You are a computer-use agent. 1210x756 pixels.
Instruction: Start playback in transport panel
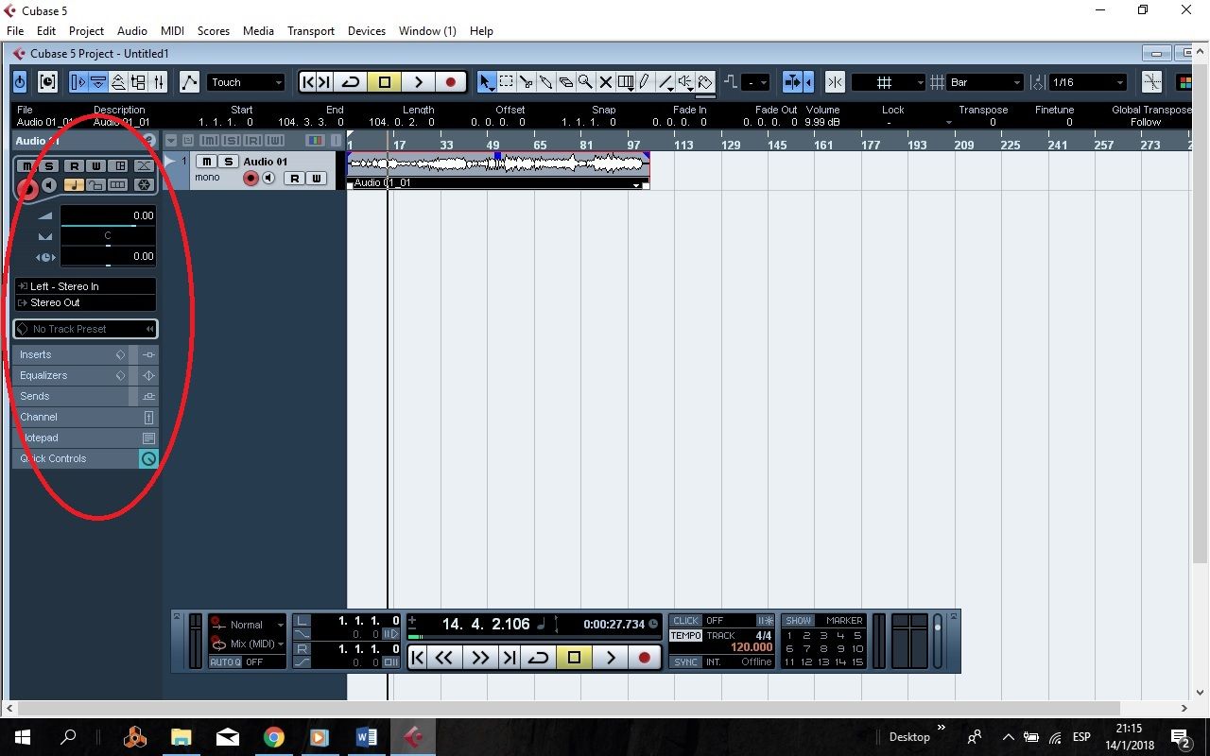[x=611, y=657]
